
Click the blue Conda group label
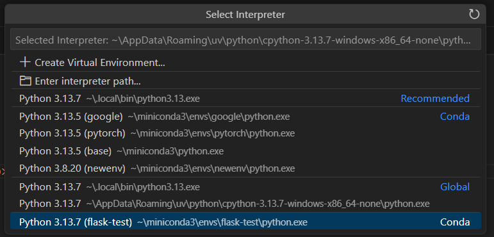[455, 117]
